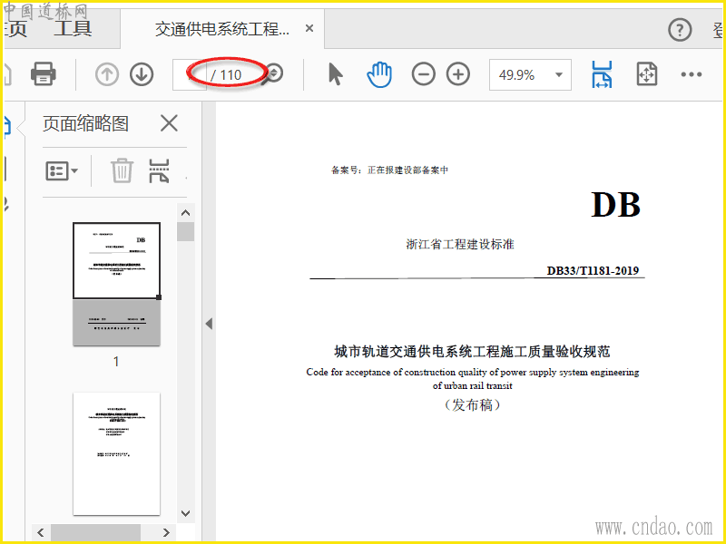This screenshot has height=544, width=726.
Task: Click the delete pages trash icon
Action: click(122, 170)
